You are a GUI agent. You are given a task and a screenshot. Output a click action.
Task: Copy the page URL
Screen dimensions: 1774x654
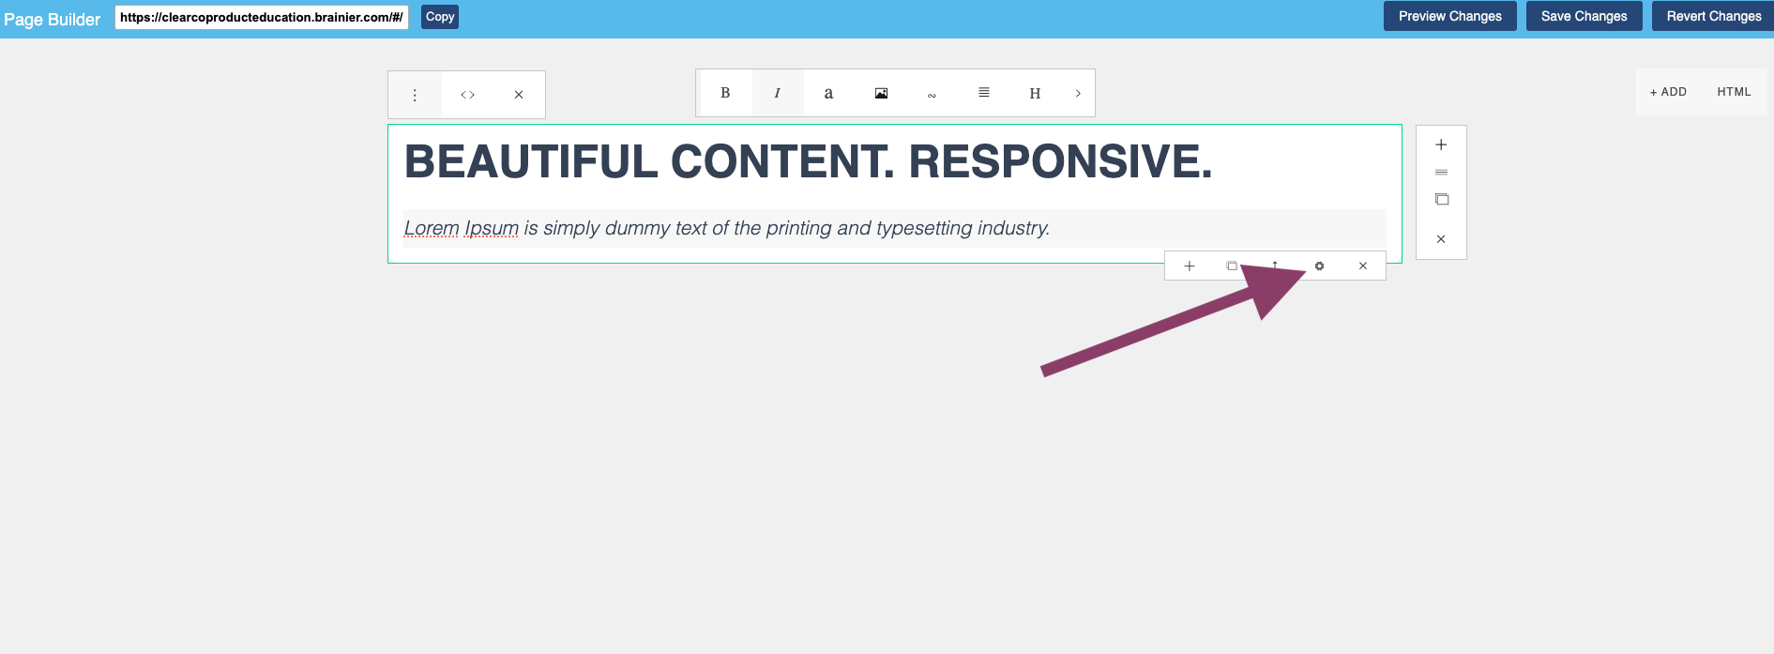click(440, 17)
